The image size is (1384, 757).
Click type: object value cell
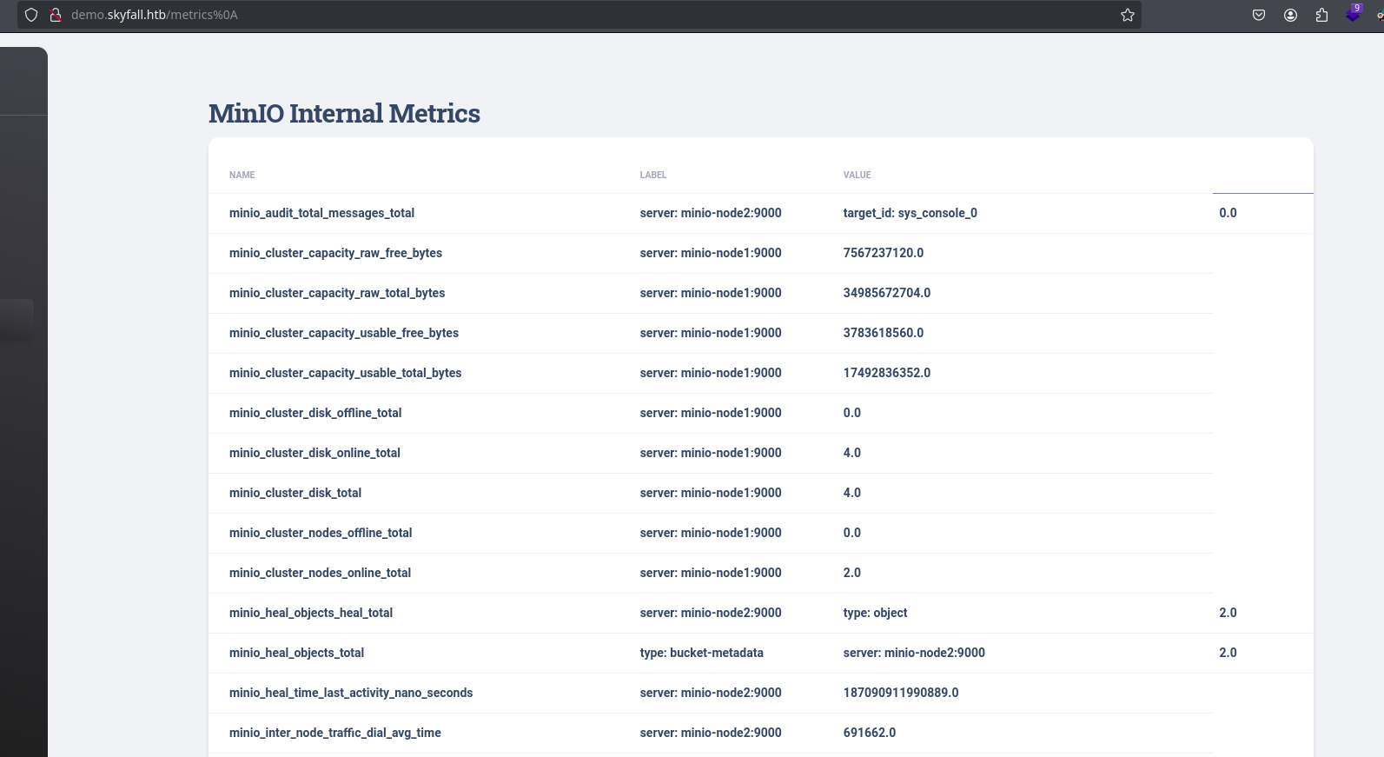click(875, 613)
